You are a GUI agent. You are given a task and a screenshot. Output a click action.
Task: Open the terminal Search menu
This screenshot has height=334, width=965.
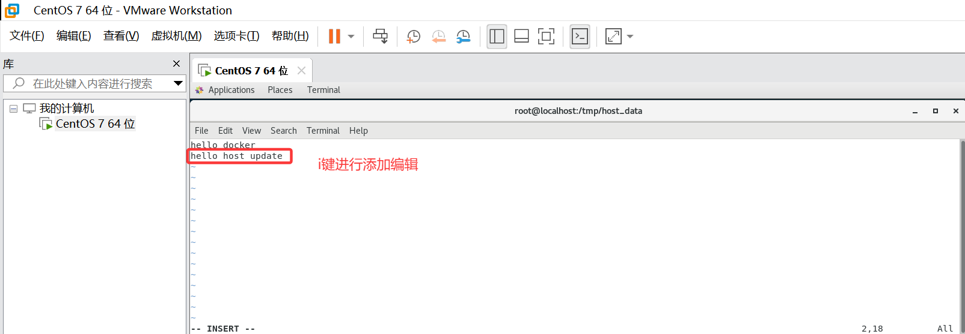click(x=284, y=131)
